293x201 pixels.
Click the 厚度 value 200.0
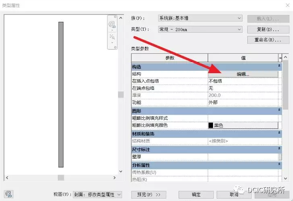tap(215, 95)
